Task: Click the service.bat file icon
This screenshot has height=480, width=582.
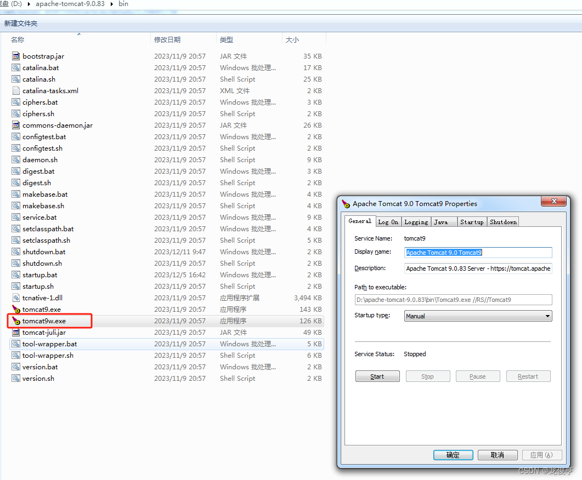Action: [15, 217]
